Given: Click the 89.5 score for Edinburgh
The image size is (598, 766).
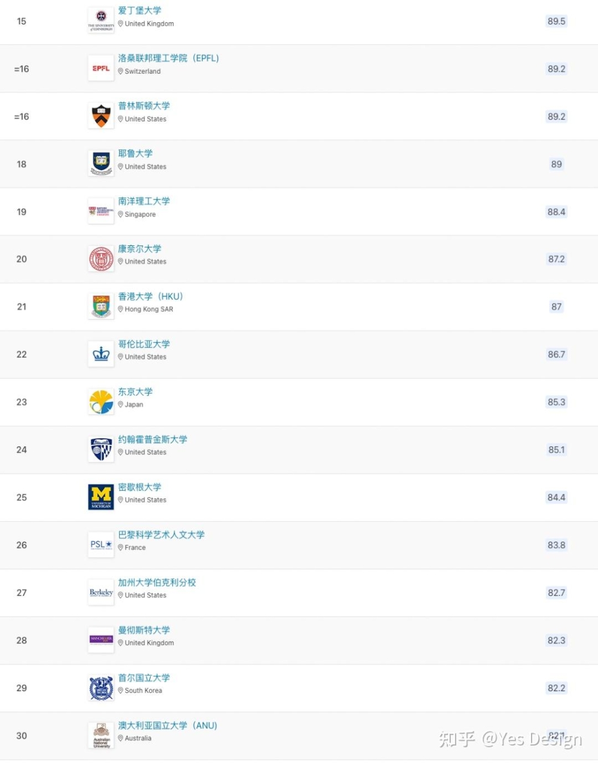Looking at the screenshot, I should point(556,21).
